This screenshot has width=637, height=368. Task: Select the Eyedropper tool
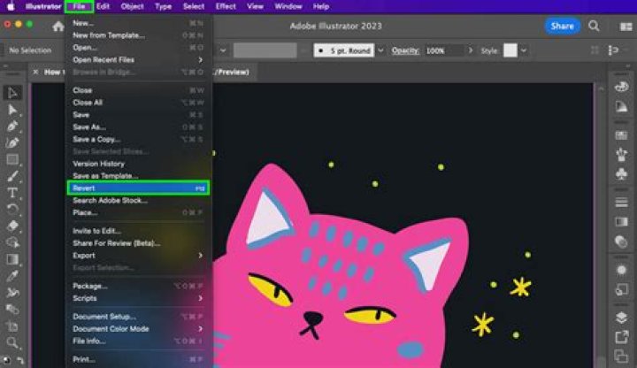[12, 276]
